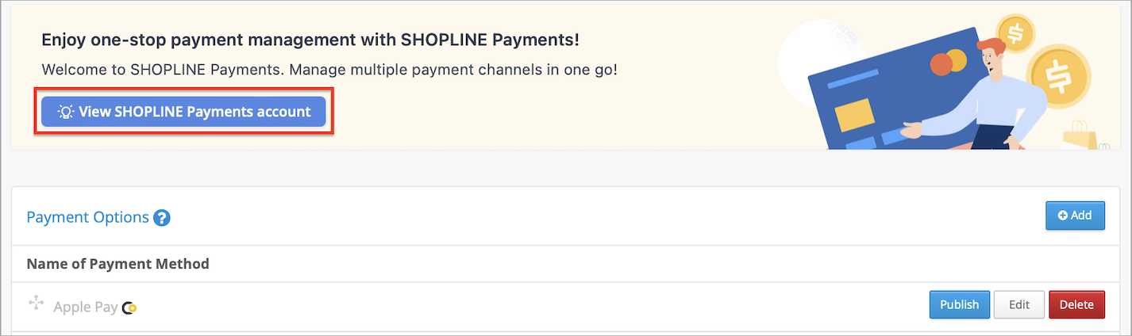Edit the Apple Pay payment method
The image size is (1132, 336).
tap(1019, 304)
